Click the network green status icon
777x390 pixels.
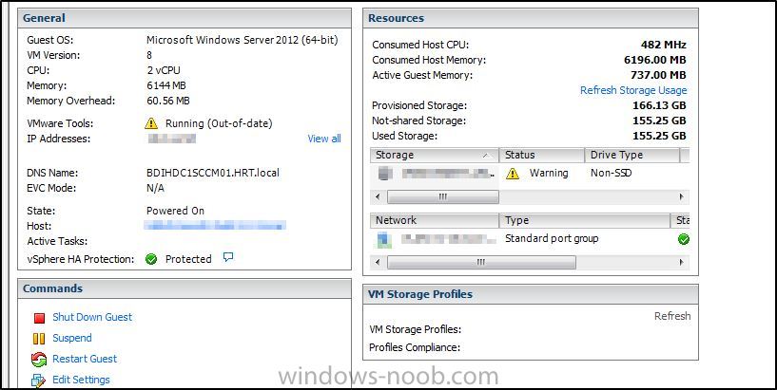point(684,240)
